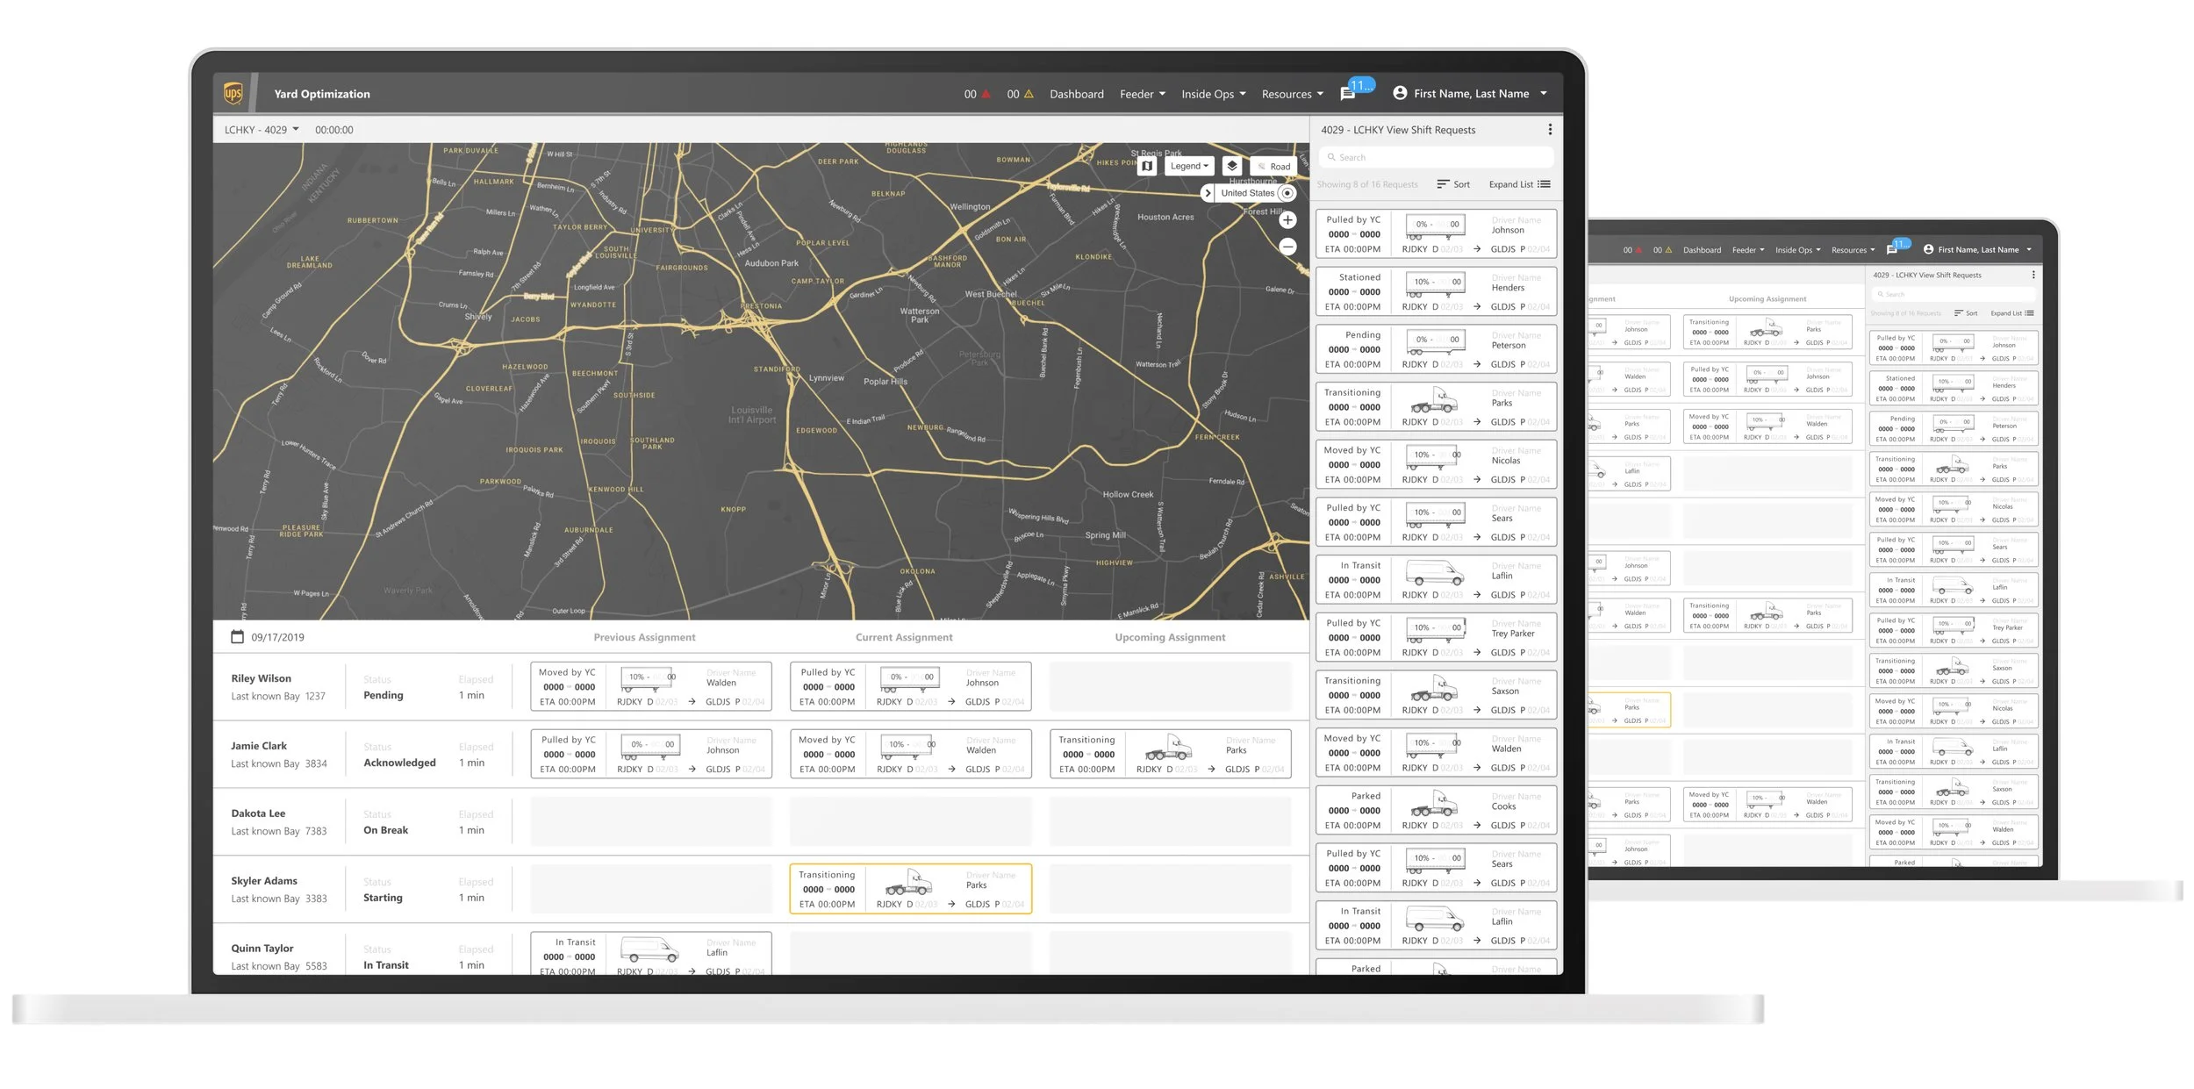The height and width of the screenshot is (1089, 2194).
Task: Expand the United States location chevron
Action: coord(1208,193)
